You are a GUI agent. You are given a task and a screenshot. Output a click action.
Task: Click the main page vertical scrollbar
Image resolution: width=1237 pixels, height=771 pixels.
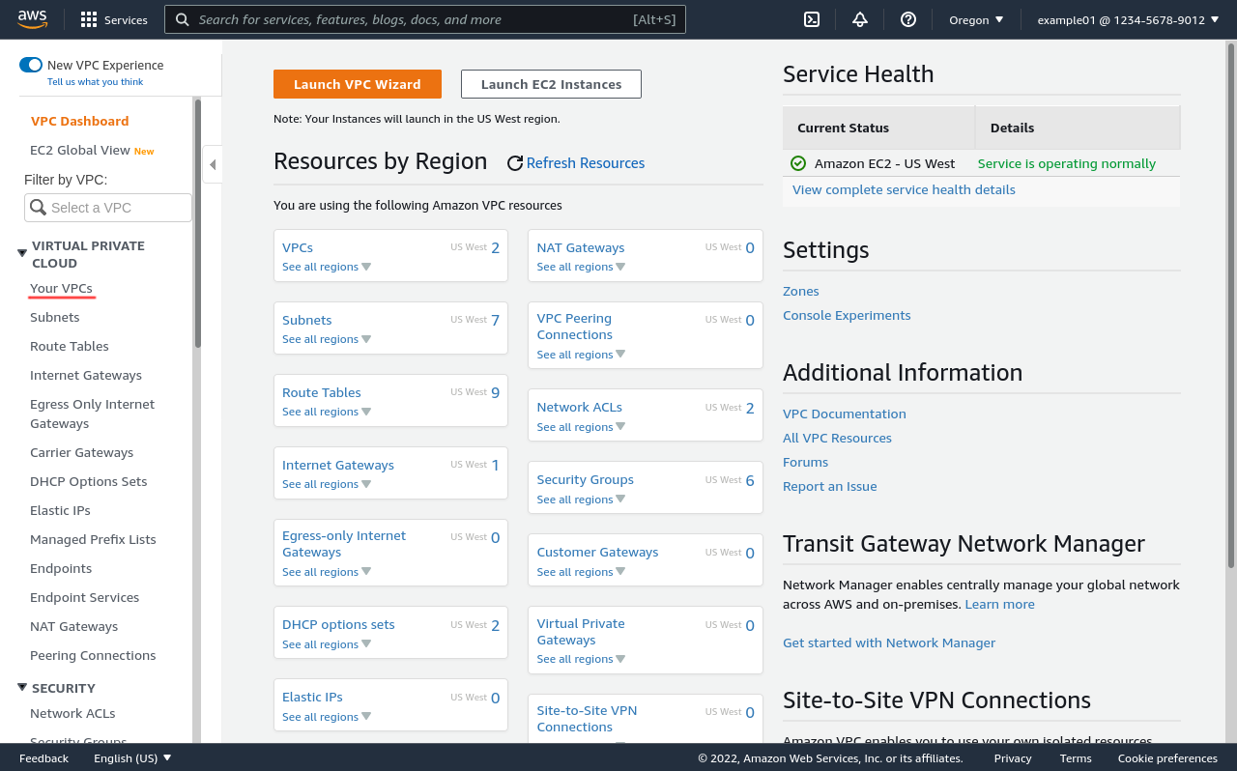pos(1231,304)
